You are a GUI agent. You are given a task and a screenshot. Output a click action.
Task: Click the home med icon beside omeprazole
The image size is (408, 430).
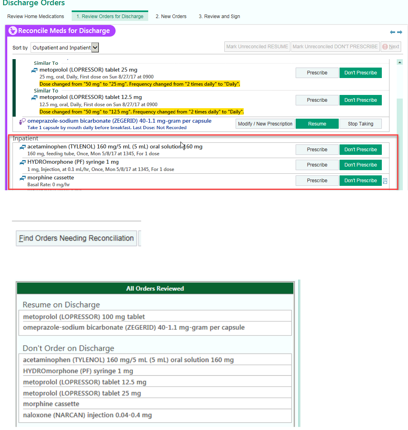pyautogui.click(x=22, y=121)
